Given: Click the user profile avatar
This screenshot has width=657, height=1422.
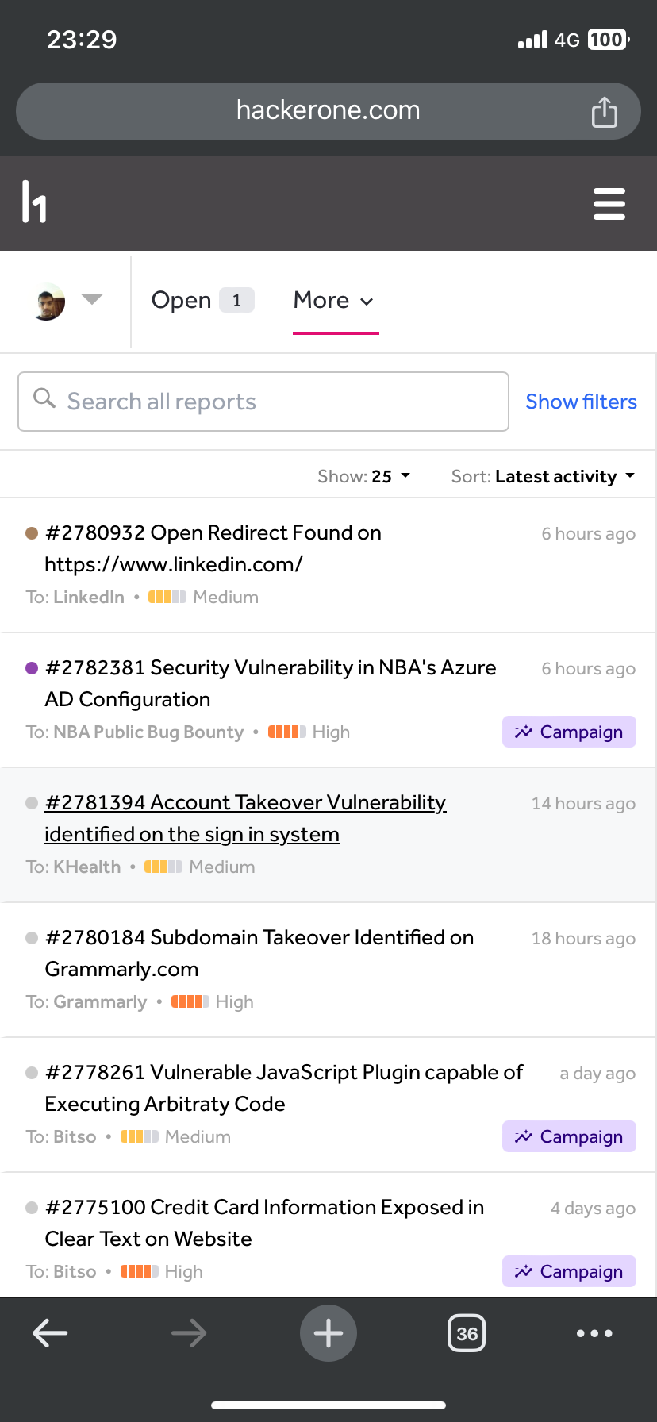Looking at the screenshot, I should click(49, 302).
